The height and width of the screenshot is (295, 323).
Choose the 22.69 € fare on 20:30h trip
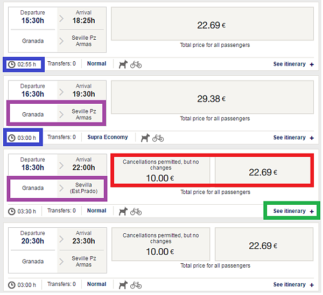click(x=264, y=246)
